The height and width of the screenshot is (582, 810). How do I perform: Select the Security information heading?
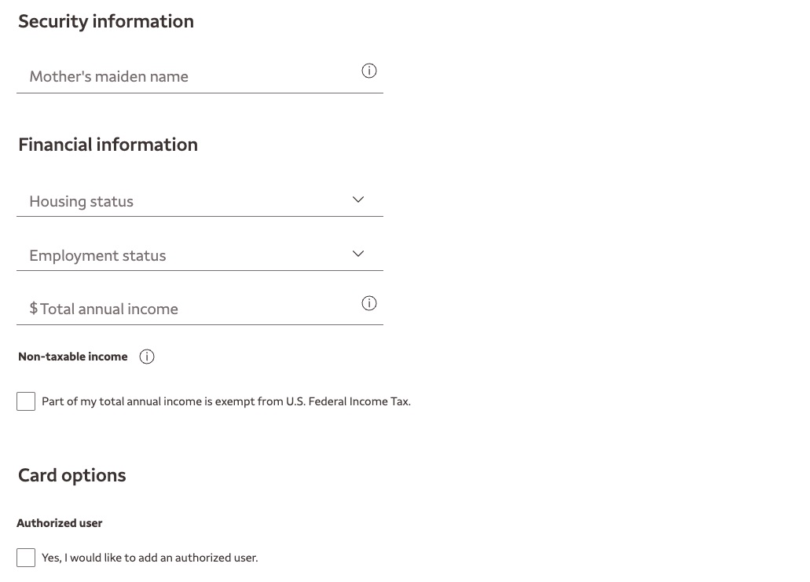106,21
